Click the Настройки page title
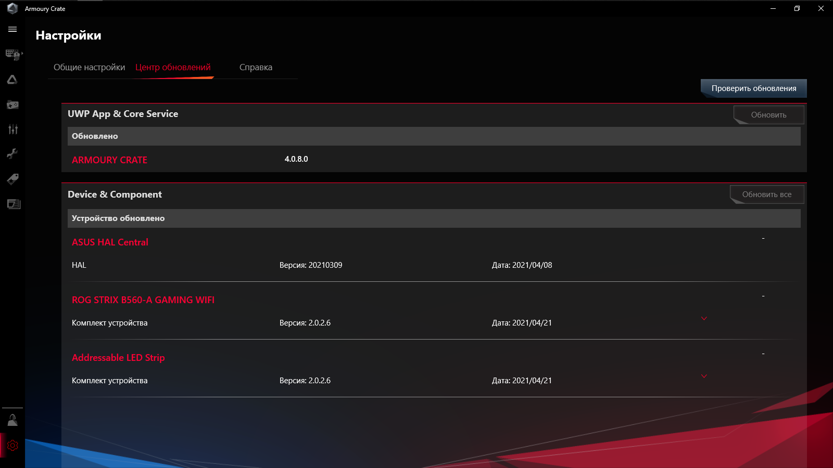 pos(69,35)
